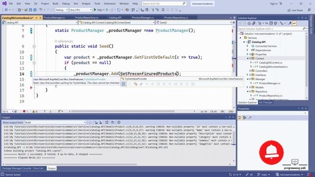
Task: Expand the Interfaces folder arrow
Action: click(248, 75)
